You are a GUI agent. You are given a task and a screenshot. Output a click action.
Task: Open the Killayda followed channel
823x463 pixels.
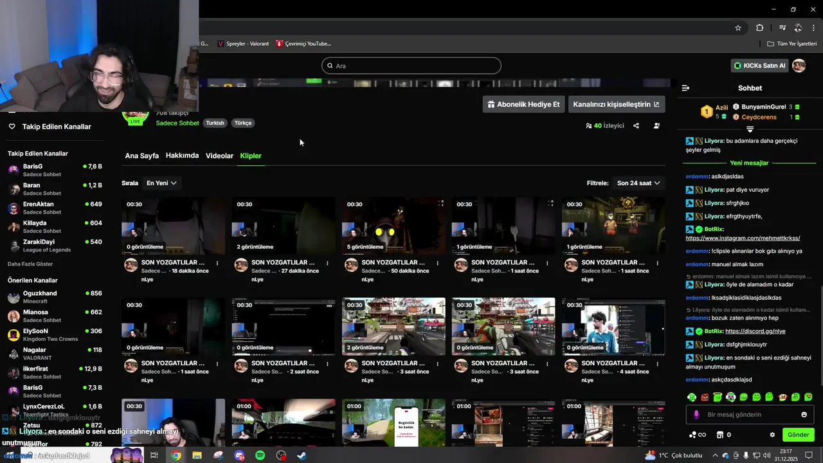point(55,226)
